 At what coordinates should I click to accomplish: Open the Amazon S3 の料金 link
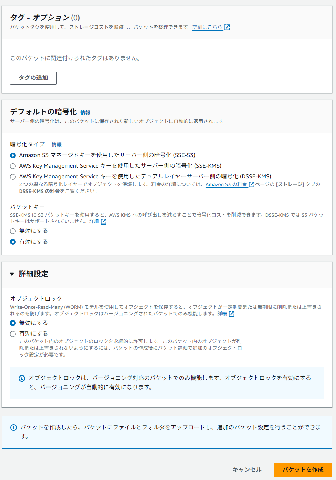tap(226, 184)
